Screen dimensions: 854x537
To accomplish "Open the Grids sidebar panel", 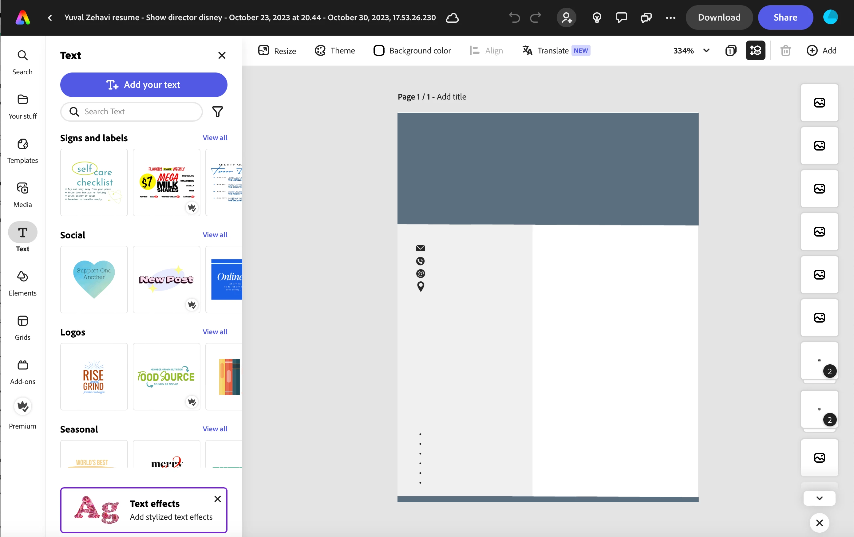I will tap(22, 327).
